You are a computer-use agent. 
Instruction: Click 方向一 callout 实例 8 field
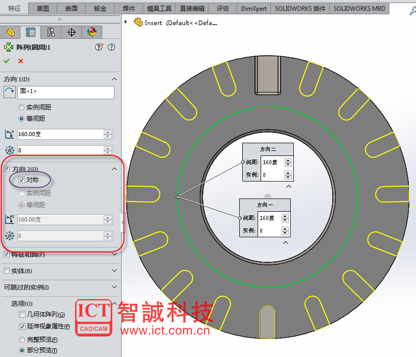[269, 231]
